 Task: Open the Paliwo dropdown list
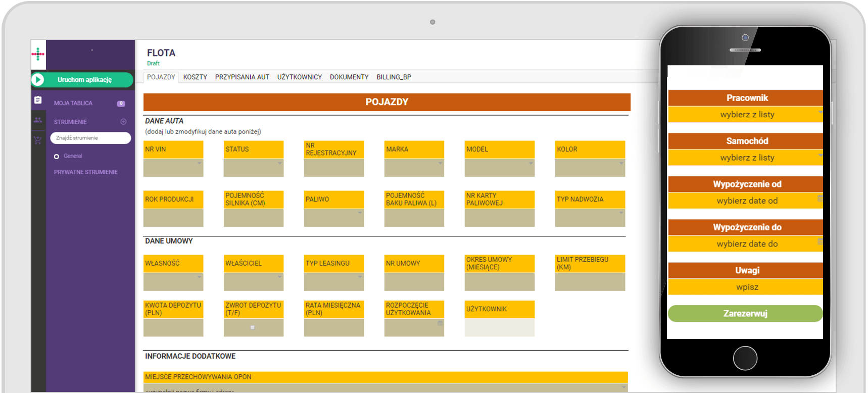[360, 213]
